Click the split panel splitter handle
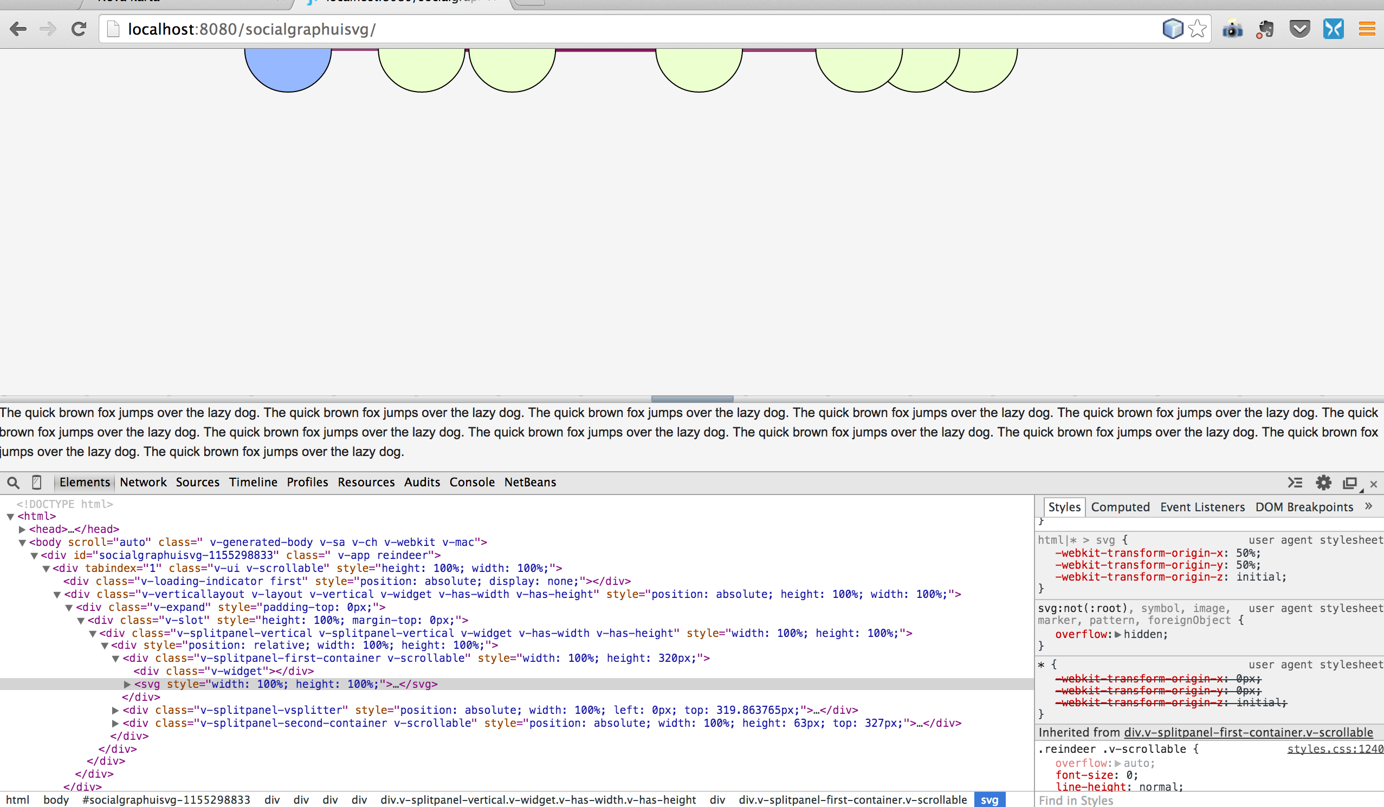The image size is (1384, 807). (692, 399)
